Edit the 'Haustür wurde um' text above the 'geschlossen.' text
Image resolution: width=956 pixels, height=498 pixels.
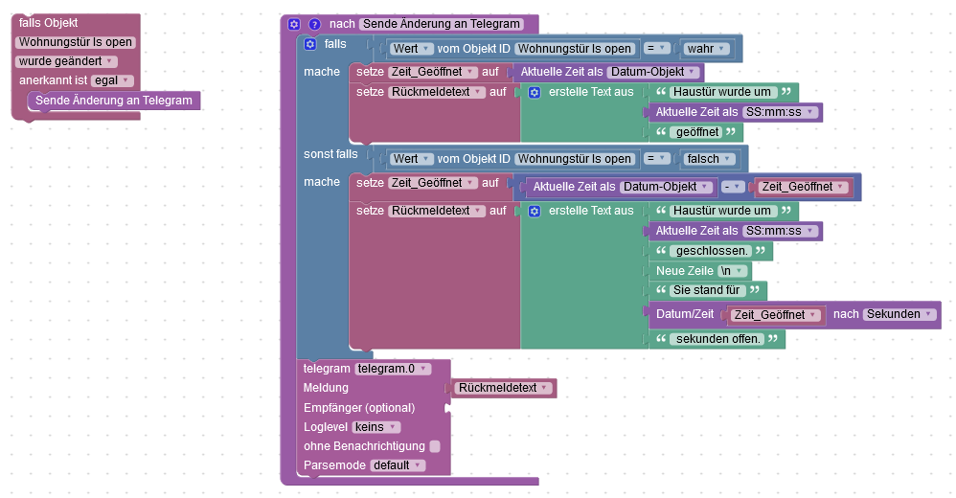tap(722, 211)
